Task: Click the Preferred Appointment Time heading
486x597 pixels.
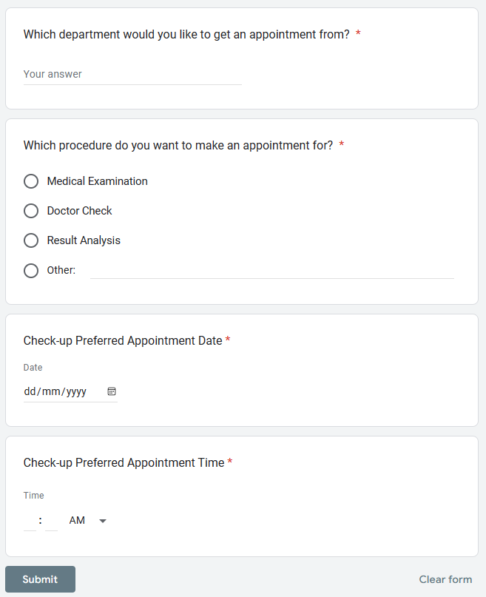Action: (124, 462)
